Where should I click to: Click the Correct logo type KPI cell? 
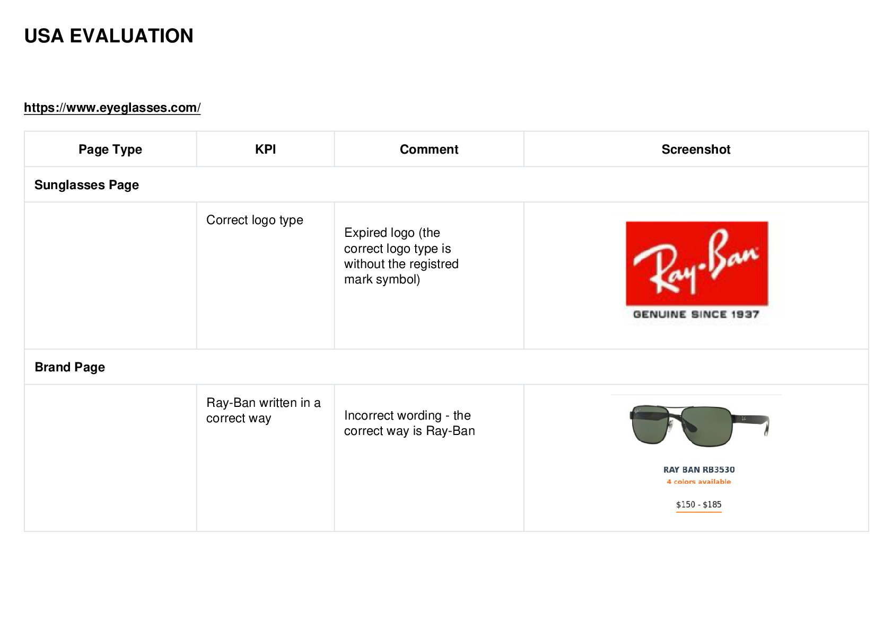click(265, 275)
